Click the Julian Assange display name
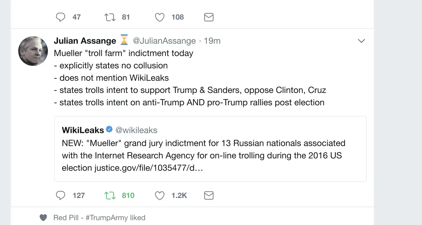422x225 pixels. click(85, 41)
